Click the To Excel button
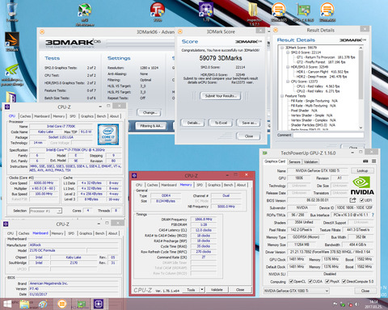Image resolution: width=388 pixels, height=310 pixels. click(x=221, y=123)
